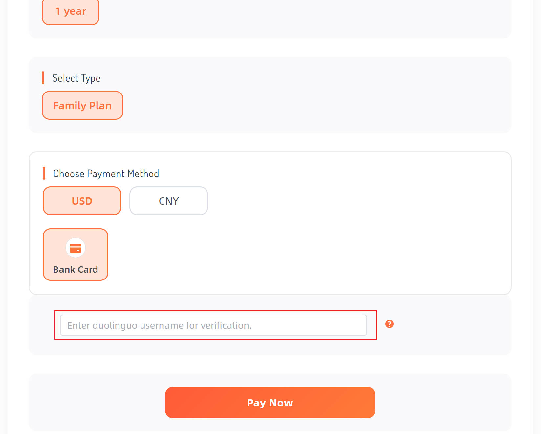Focus the duolinguo username input field
Image resolution: width=541 pixels, height=434 pixels.
[213, 325]
